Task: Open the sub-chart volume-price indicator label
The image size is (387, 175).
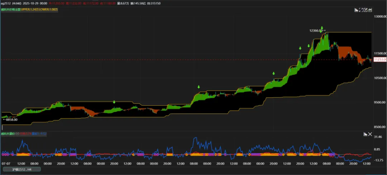Action: tap(7, 134)
